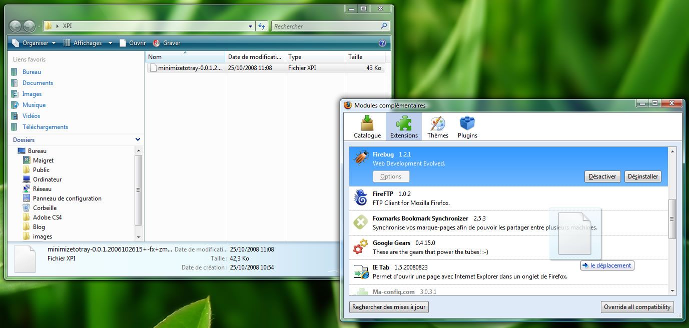Screen dimensions: 689x328
Task: Sort files by Type column
Action: pos(315,56)
